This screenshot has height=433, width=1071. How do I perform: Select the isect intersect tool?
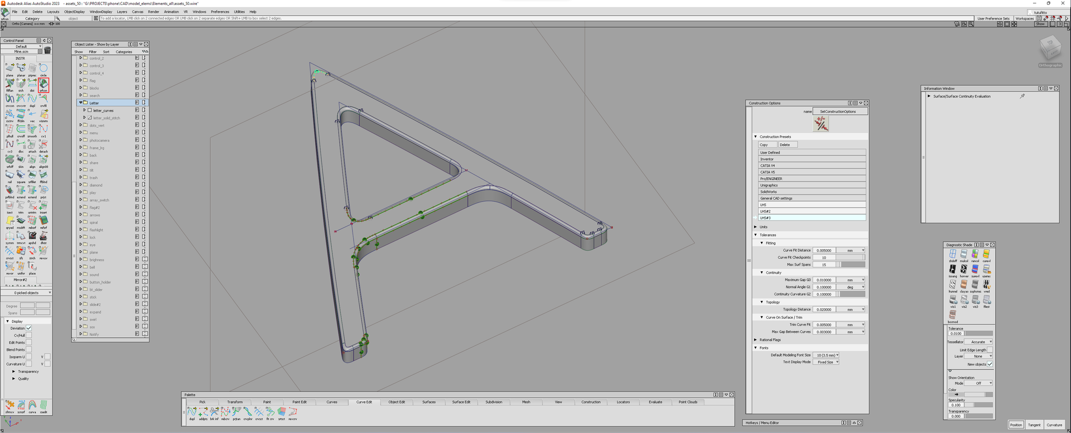(9, 207)
